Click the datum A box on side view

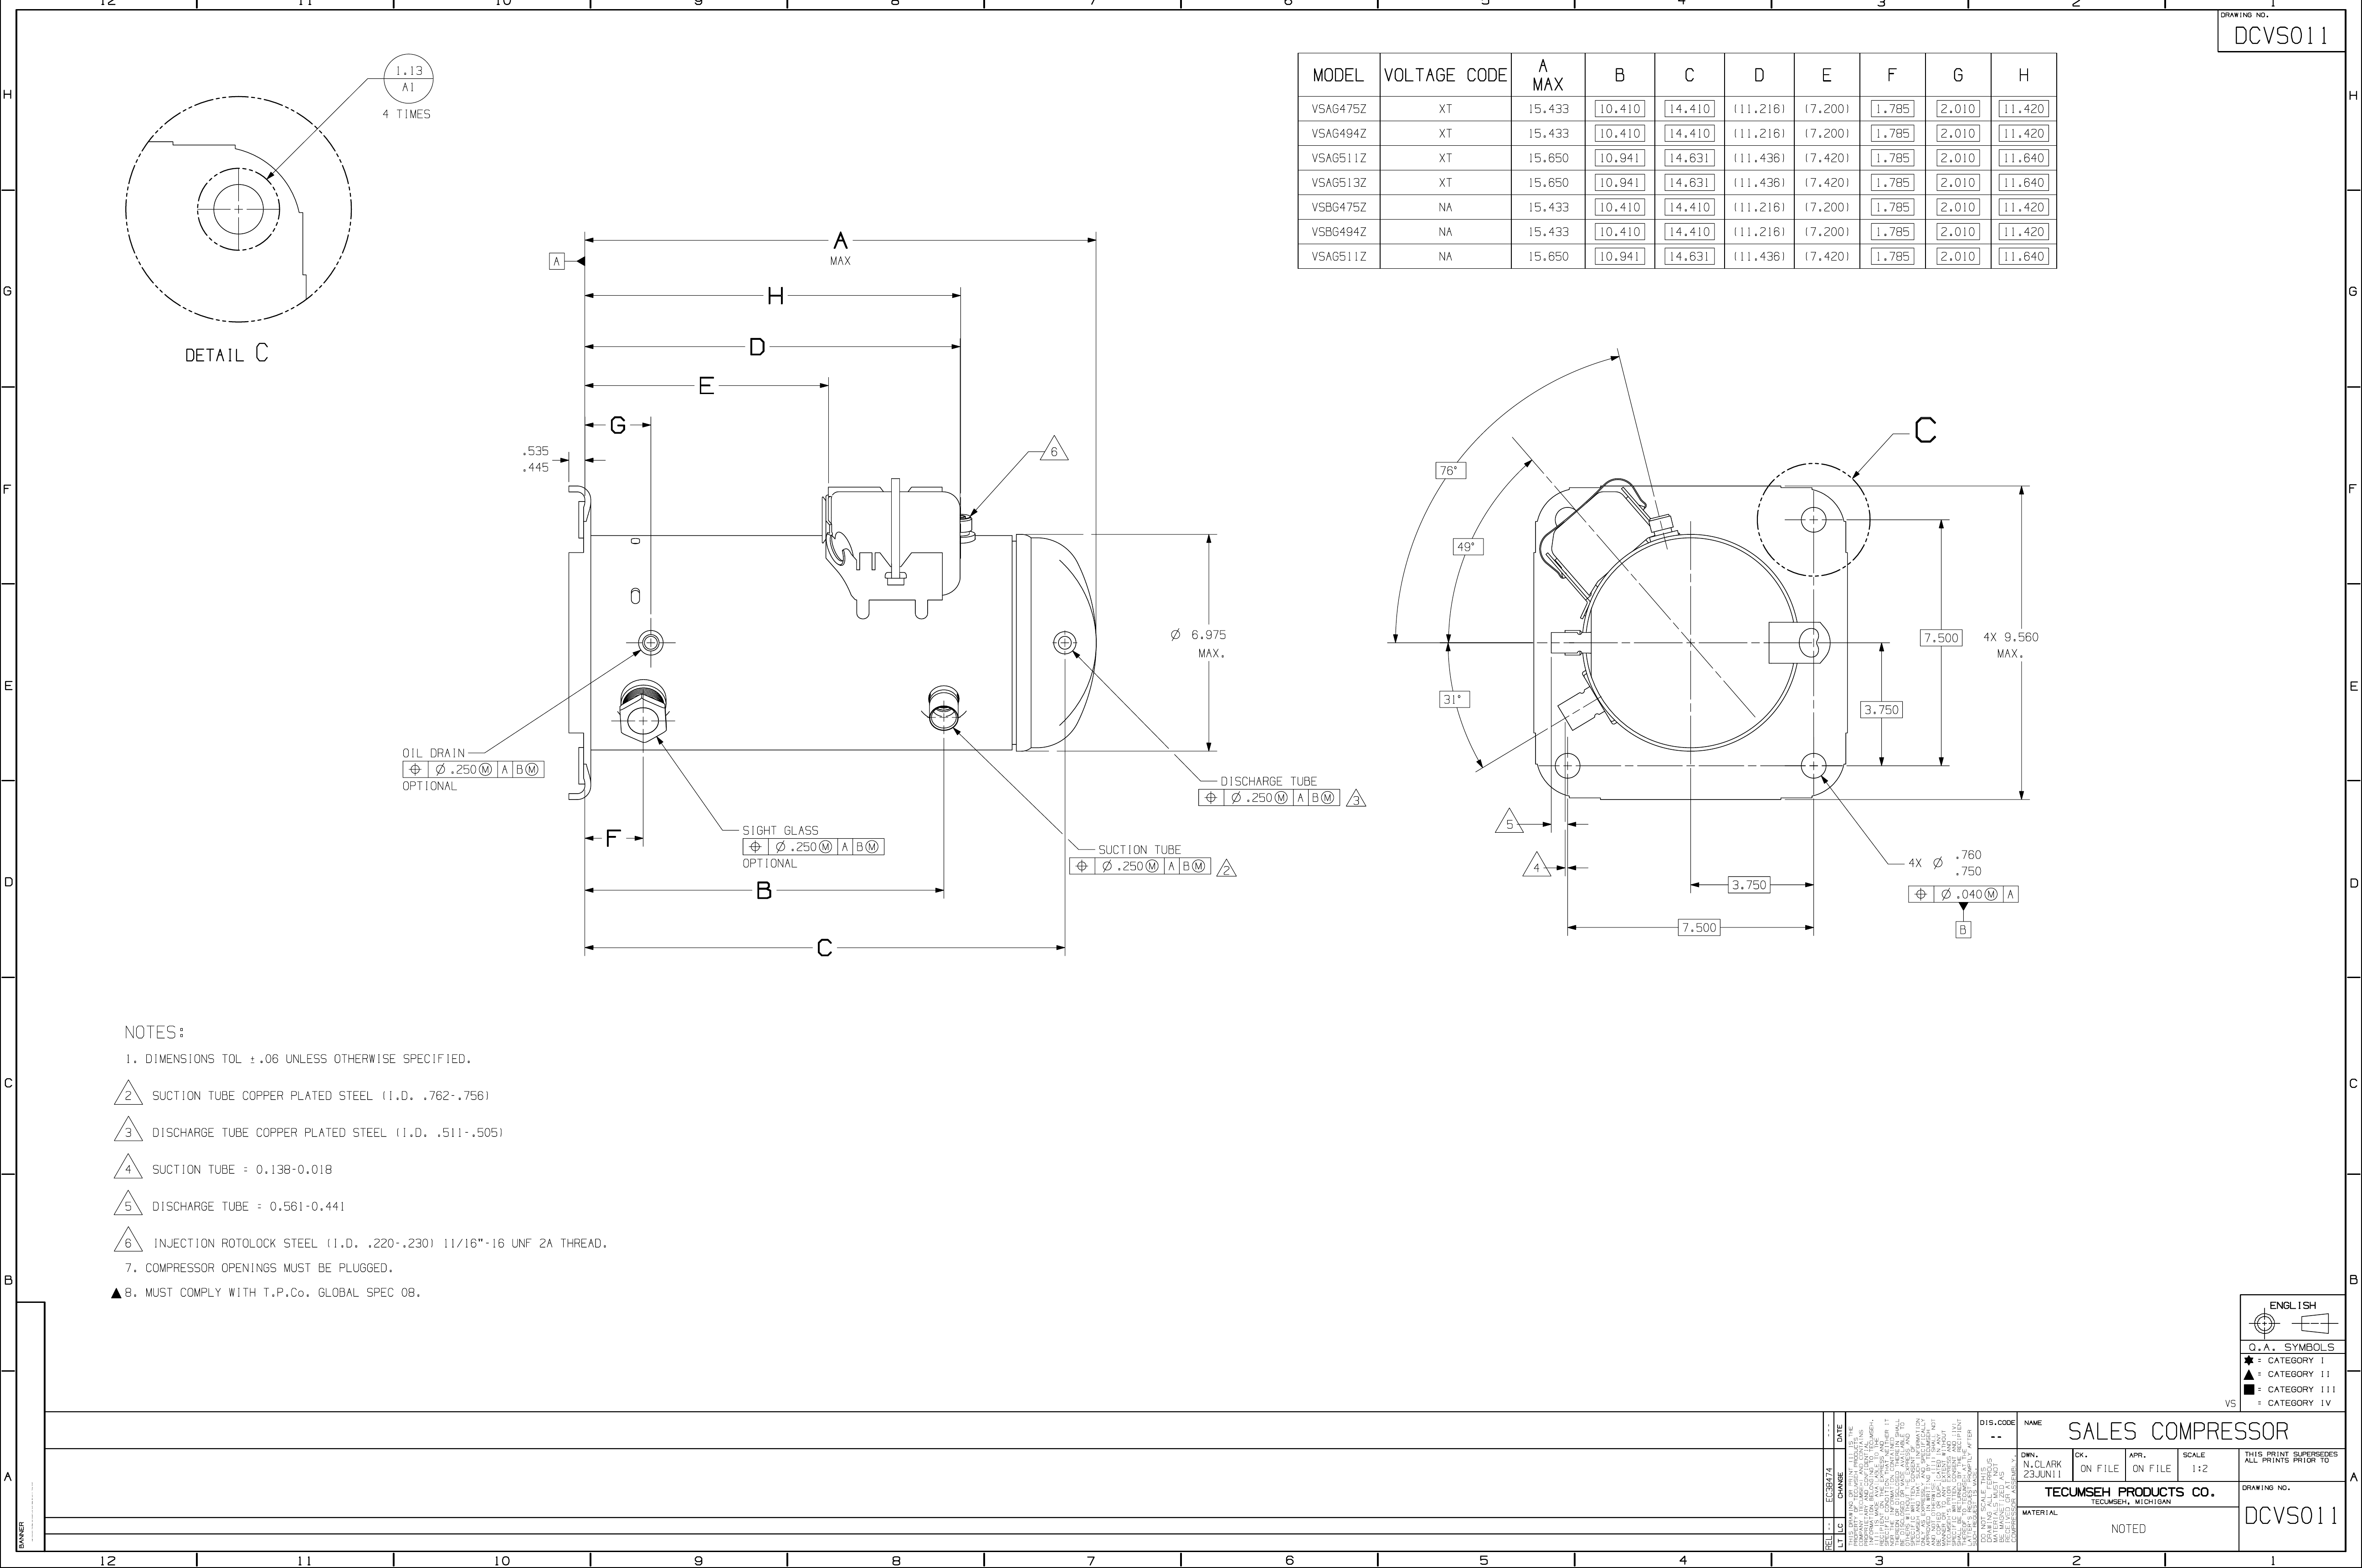pyautogui.click(x=557, y=261)
